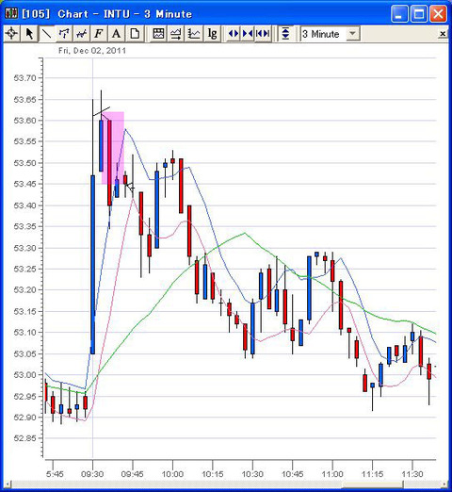The height and width of the screenshot is (492, 452).
Task: Close the toolbar with small x
Action: (443, 34)
